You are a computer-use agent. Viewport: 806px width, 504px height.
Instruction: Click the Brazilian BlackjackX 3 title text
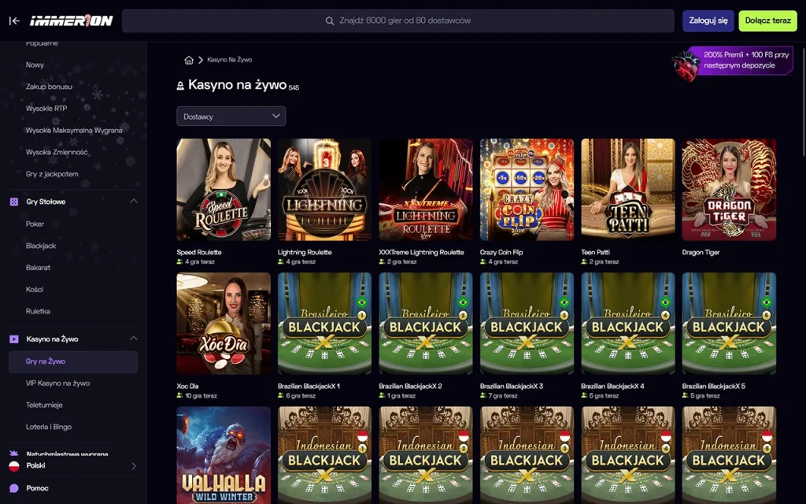point(512,386)
